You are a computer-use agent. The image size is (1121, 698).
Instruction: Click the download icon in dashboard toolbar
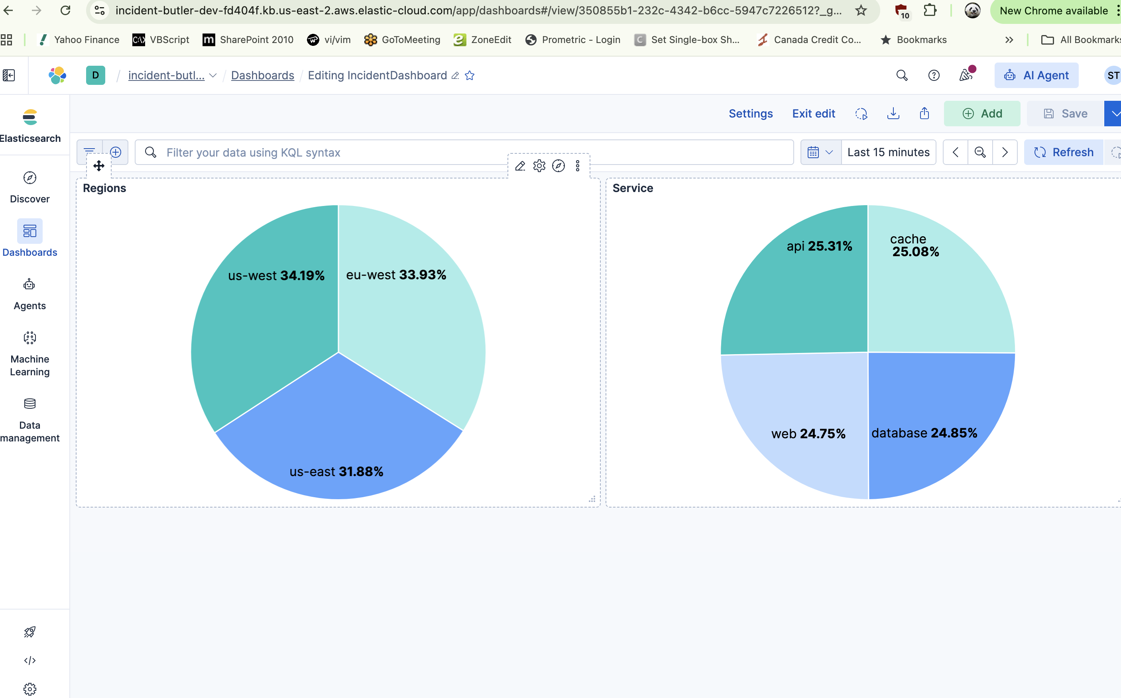pos(893,114)
